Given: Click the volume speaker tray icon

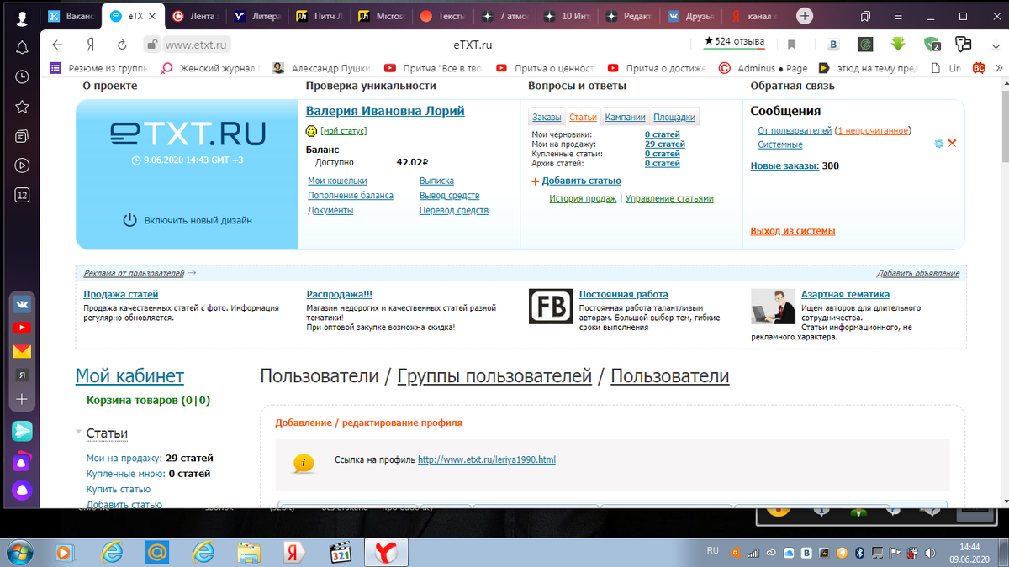Looking at the screenshot, I should point(929,552).
